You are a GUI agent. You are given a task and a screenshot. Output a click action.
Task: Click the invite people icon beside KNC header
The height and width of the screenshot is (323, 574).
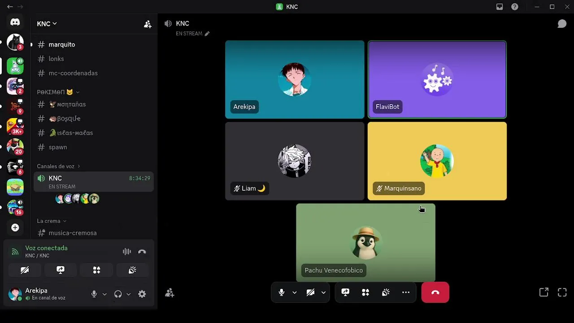148,24
